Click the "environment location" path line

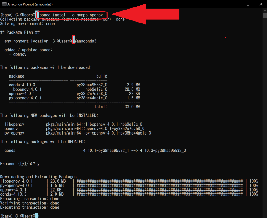tap(50, 41)
